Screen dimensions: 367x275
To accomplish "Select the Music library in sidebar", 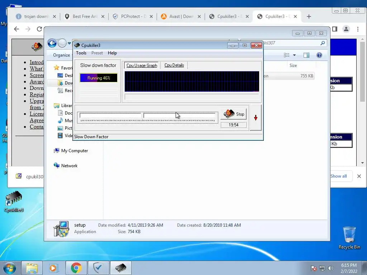I will tap(65, 120).
